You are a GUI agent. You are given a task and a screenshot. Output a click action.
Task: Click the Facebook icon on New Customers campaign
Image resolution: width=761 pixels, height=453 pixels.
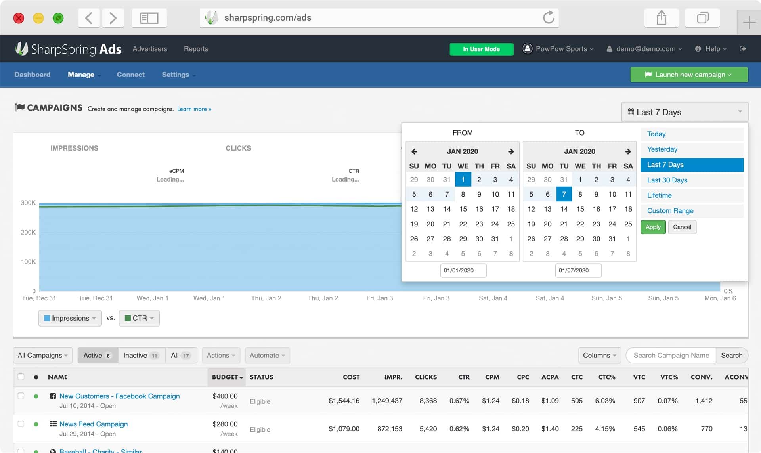(x=54, y=396)
